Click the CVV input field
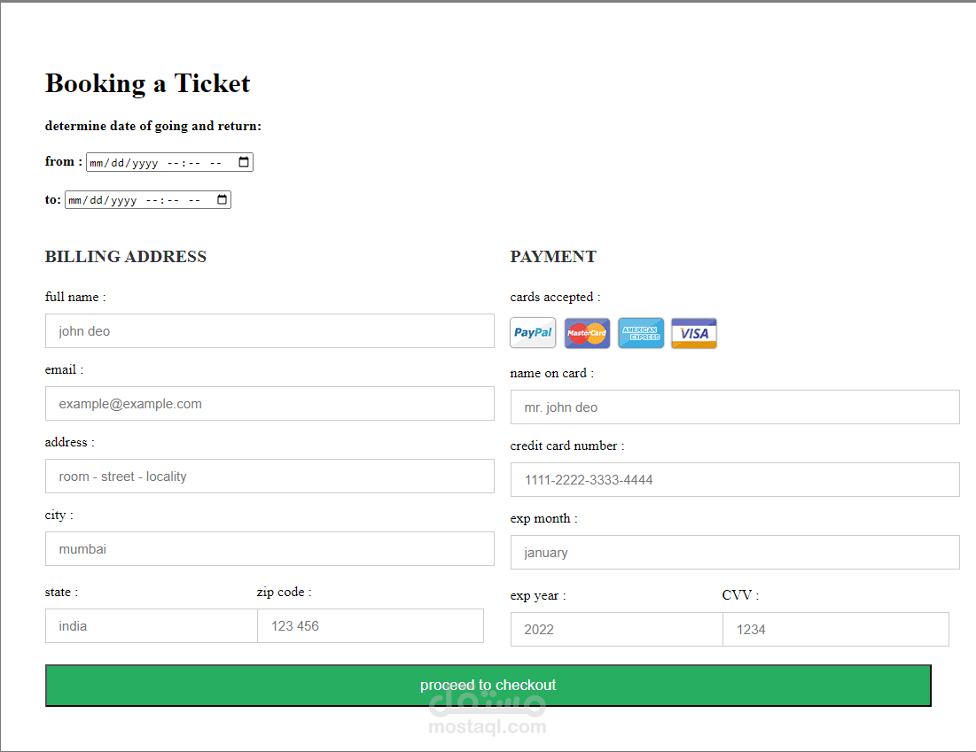This screenshot has width=976, height=752. click(835, 629)
